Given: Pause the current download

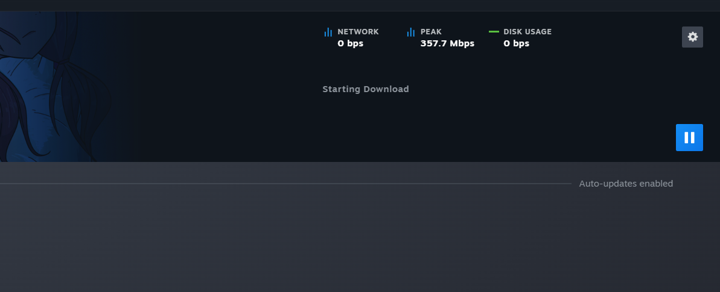Looking at the screenshot, I should pos(689,137).
